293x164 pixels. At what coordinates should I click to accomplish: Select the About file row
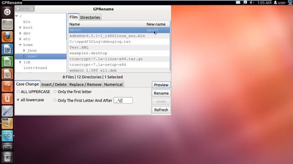119,30
